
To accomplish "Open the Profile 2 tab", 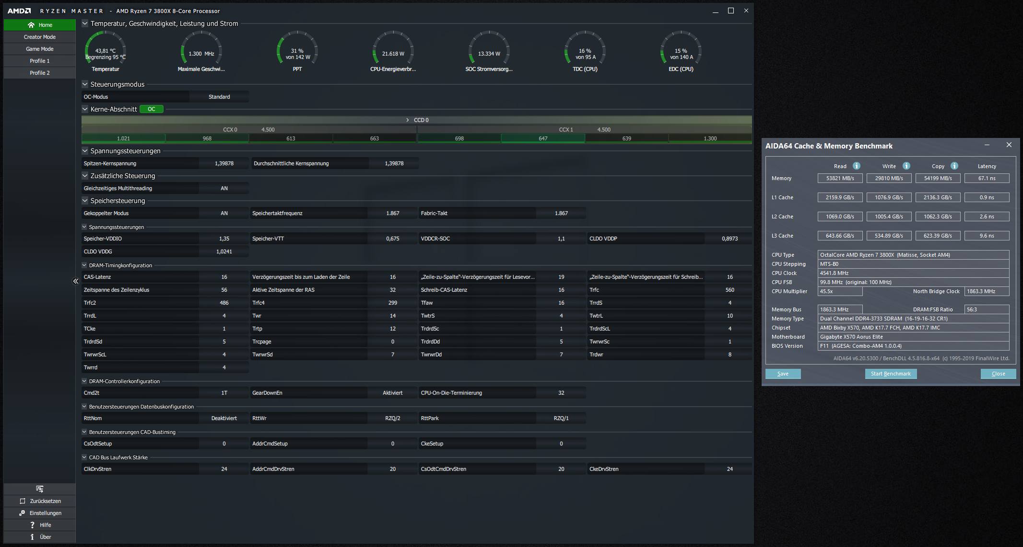I will tap(40, 73).
